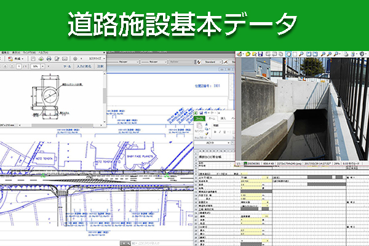
Task: Click the DSCN0381 filename in image viewer status bar
Action: pos(253,163)
